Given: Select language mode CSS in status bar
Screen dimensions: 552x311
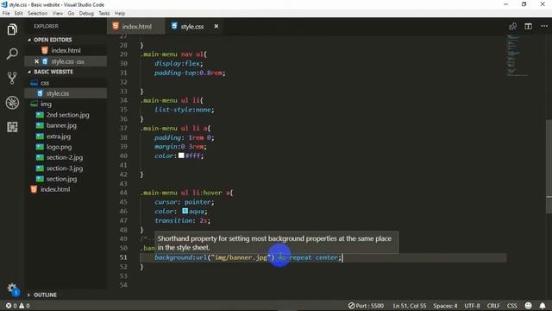Looking at the screenshot, I should pyautogui.click(x=511, y=305).
